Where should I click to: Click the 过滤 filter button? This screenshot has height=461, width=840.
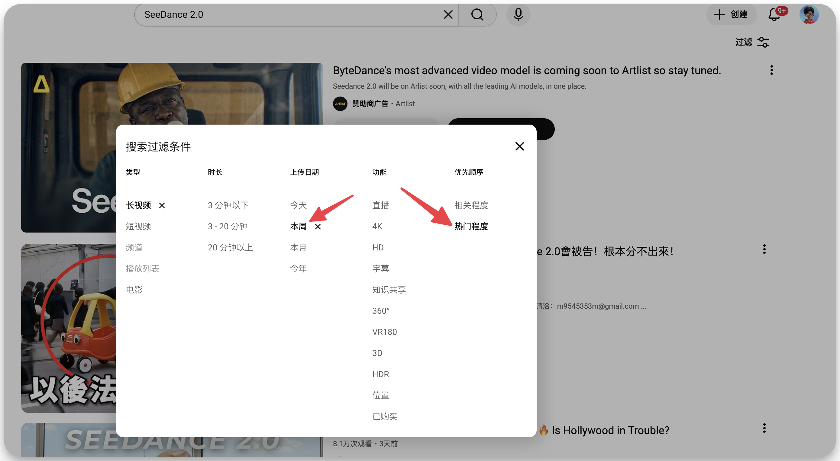coord(752,42)
